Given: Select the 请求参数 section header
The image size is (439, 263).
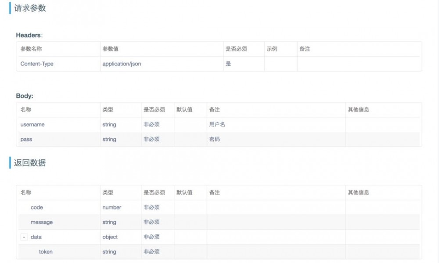Looking at the screenshot, I should point(29,8).
